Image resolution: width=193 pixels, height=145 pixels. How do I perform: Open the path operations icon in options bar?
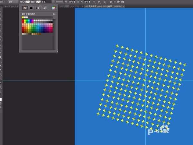(x=95, y=2)
